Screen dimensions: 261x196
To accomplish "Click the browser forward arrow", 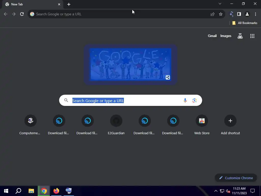I will pyautogui.click(x=14, y=14).
